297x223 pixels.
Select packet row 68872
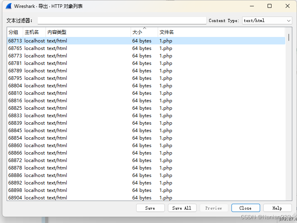pyautogui.click(x=146, y=160)
